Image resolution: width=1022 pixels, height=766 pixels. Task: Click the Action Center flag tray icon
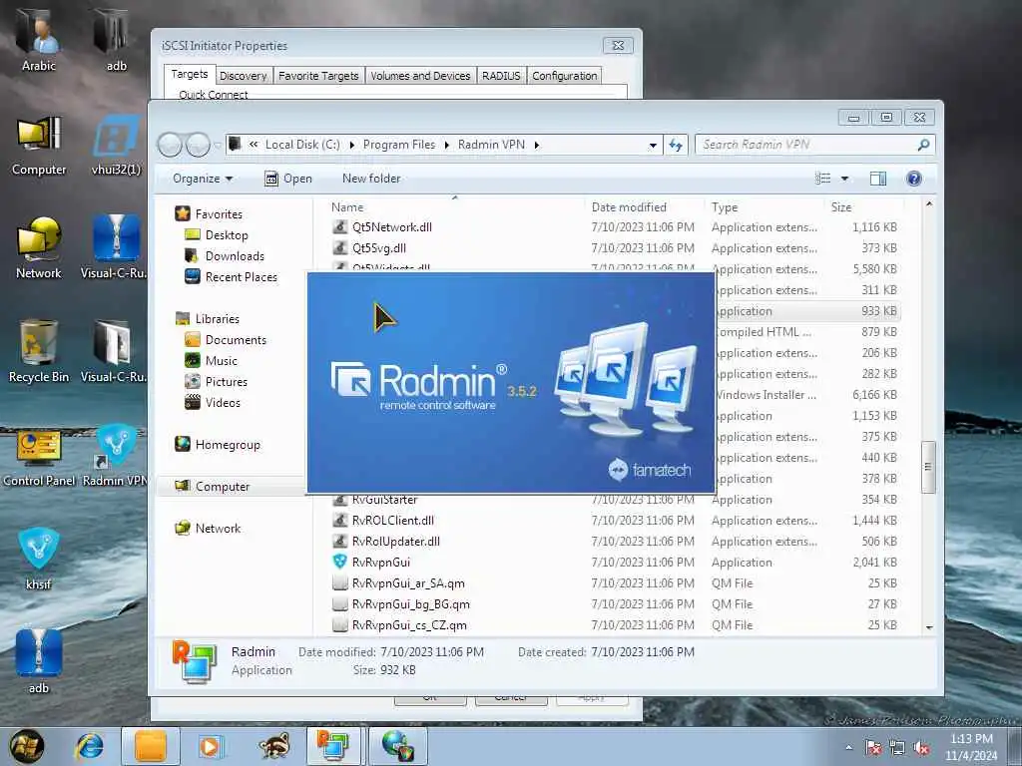point(872,748)
